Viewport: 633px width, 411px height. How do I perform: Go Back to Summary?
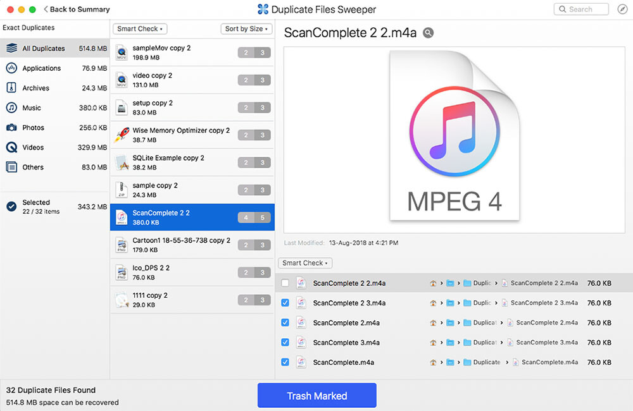tap(77, 9)
